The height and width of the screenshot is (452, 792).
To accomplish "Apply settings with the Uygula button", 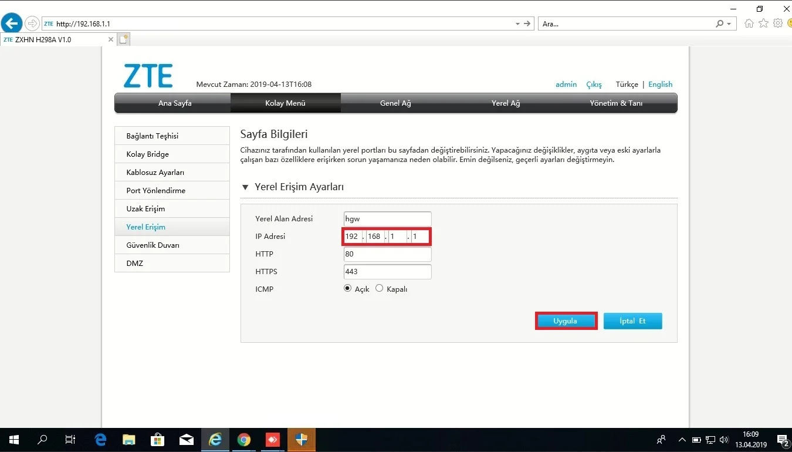I will 566,321.
